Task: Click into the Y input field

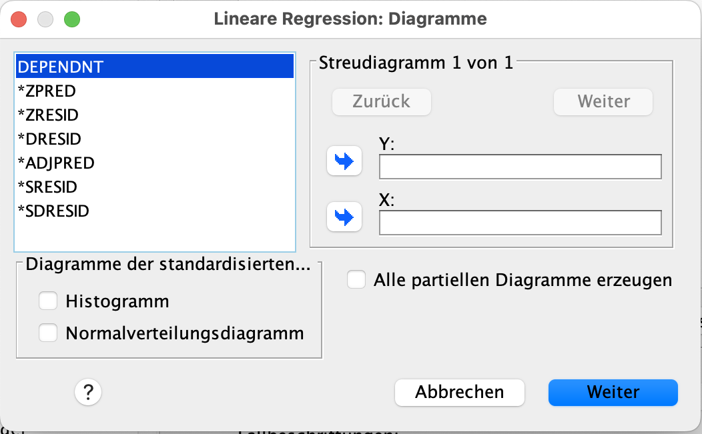Action: pyautogui.click(x=520, y=167)
